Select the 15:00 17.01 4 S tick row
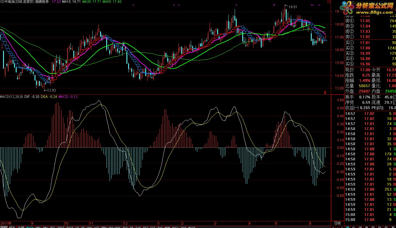Screen dimensions: 396x228 [x=370, y=215]
